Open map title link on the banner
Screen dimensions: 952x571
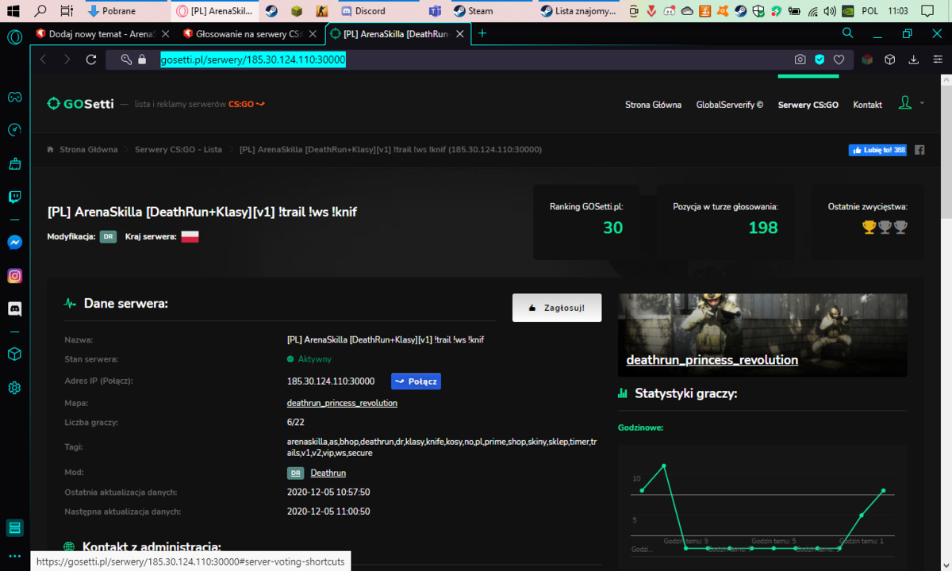[712, 360]
